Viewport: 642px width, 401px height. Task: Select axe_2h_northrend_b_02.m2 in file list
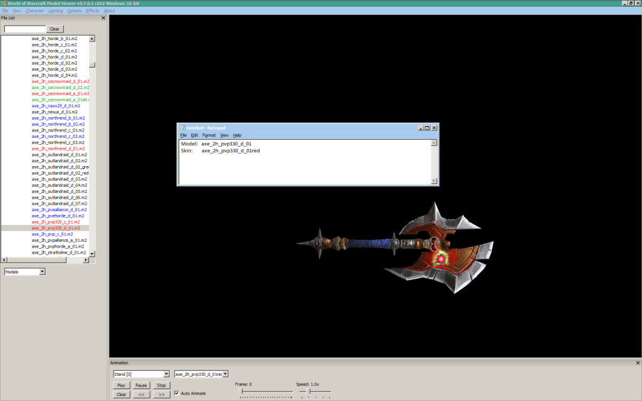(x=58, y=125)
